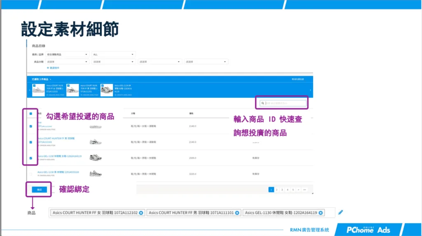This screenshot has width=422, height=236.
Task: Uncheck first selected thumbnail checkbox in blue strip
Action: 34,86
